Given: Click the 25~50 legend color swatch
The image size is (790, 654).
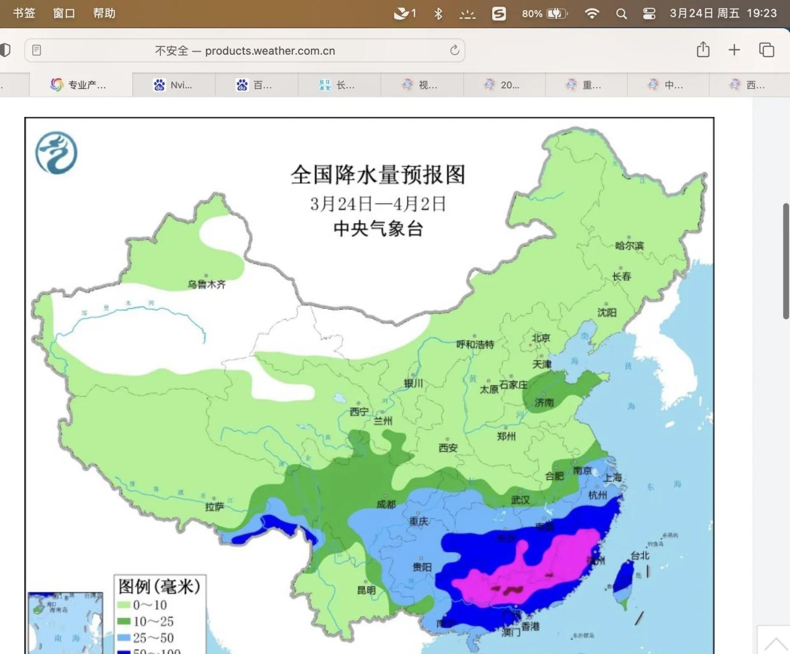Looking at the screenshot, I should [x=123, y=638].
